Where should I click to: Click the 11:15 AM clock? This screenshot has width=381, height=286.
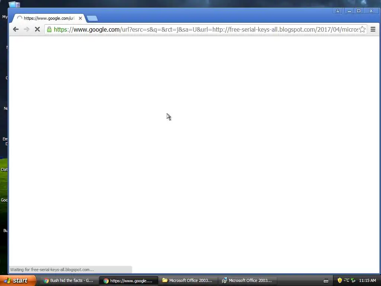(367, 280)
